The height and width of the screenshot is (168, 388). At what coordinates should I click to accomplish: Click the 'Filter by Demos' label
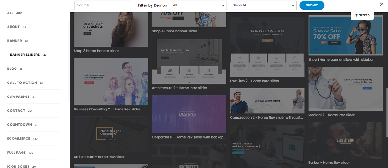(x=152, y=5)
